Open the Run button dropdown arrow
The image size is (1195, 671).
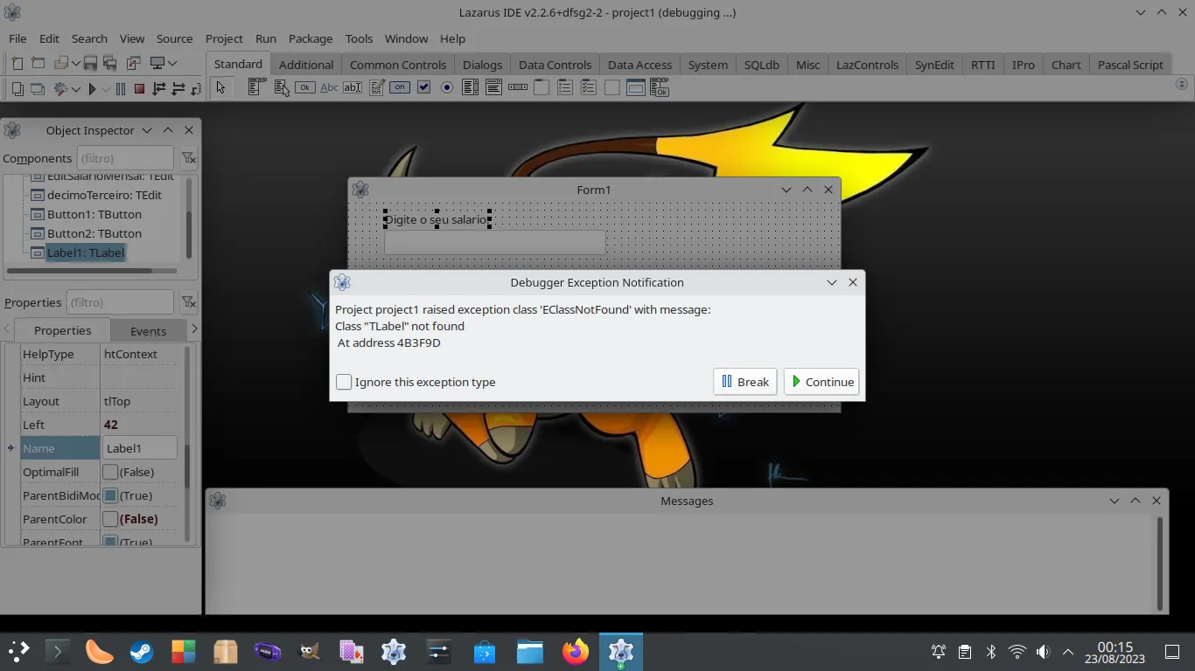coord(106,88)
